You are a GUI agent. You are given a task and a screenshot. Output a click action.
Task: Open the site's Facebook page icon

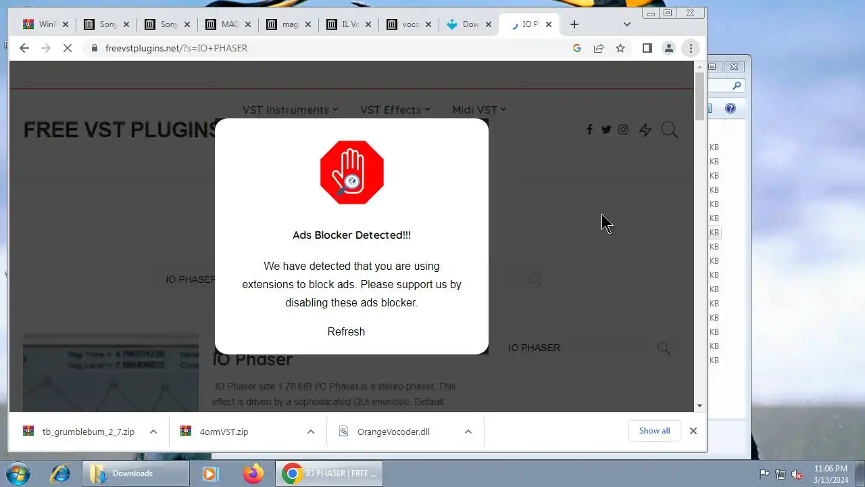click(589, 129)
